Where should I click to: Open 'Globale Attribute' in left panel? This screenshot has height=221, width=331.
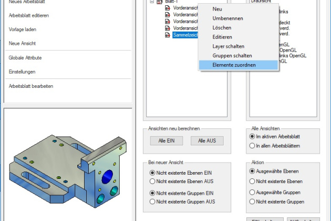click(25, 57)
